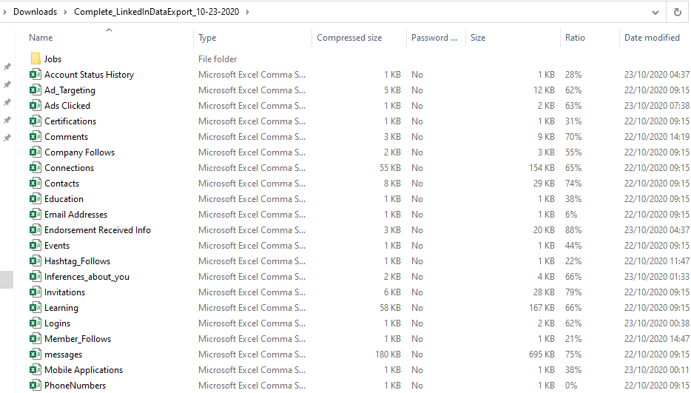Sort by the Size column header
691x393 pixels.
coord(478,38)
